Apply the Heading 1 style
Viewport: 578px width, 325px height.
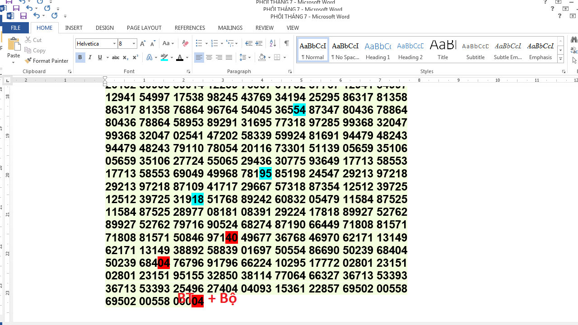(x=378, y=50)
